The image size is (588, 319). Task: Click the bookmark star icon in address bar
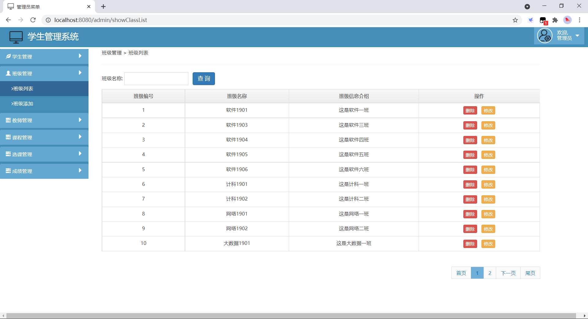tap(515, 20)
